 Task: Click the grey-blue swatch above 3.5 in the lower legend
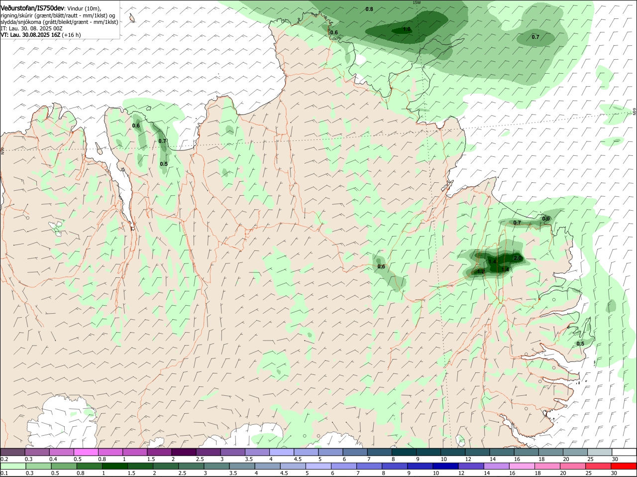242,466
